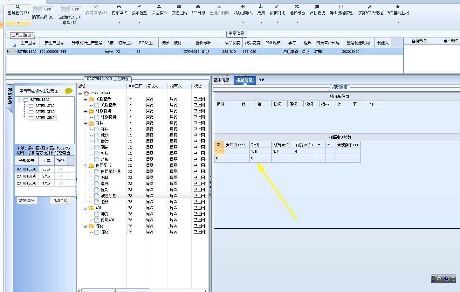
Task: Click the 内部审核 printer icon
Action: coord(119,6)
